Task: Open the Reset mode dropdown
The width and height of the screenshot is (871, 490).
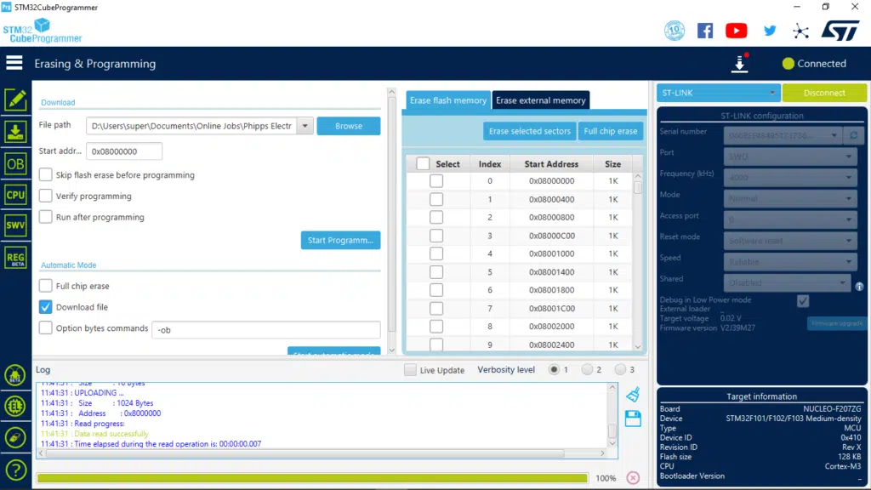Action: [790, 241]
